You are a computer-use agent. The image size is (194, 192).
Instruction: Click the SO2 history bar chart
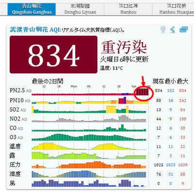pos(89,109)
